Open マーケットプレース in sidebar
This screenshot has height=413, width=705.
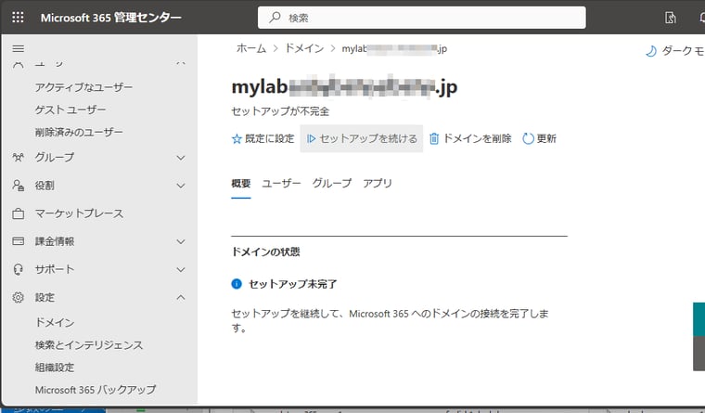(79, 213)
